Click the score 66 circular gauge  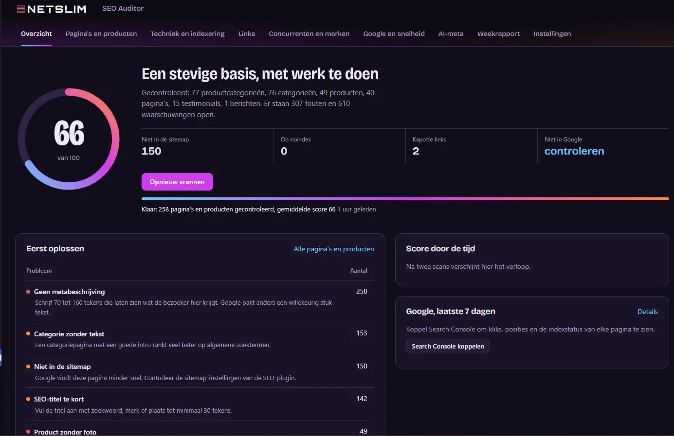point(69,139)
